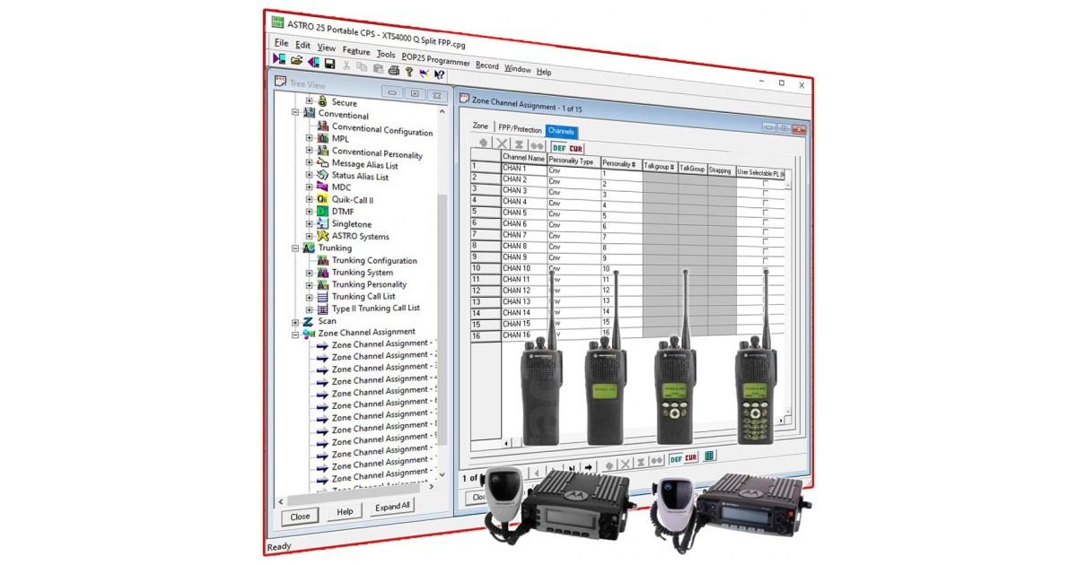Click the Expand All button
Screen dimensions: 1077x565
click(392, 507)
